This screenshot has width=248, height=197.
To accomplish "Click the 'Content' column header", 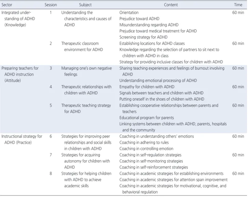I will click(171, 5).
